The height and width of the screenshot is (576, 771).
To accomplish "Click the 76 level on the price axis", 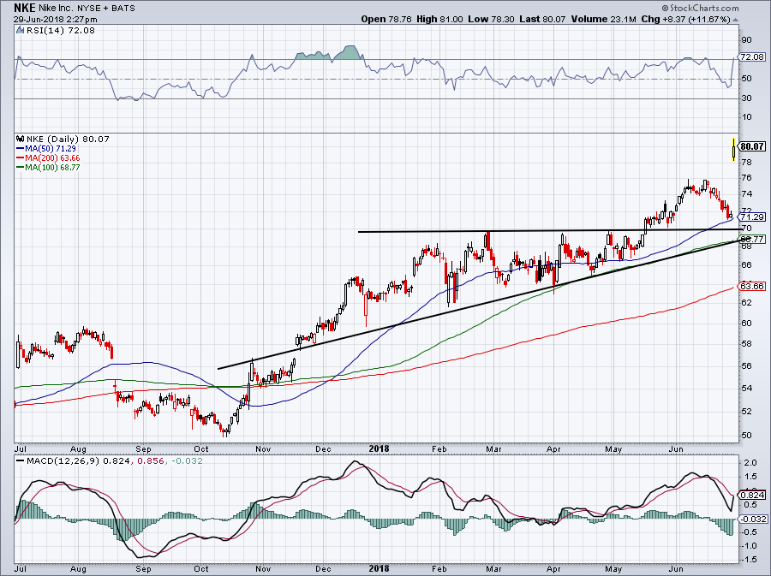I will [746, 177].
